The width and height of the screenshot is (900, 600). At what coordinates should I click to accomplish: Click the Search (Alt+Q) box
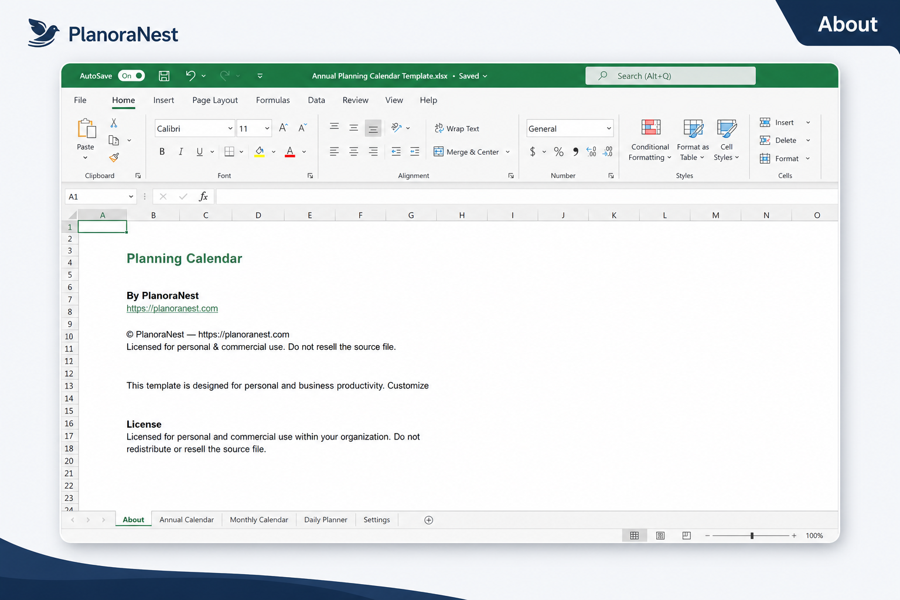pyautogui.click(x=670, y=76)
